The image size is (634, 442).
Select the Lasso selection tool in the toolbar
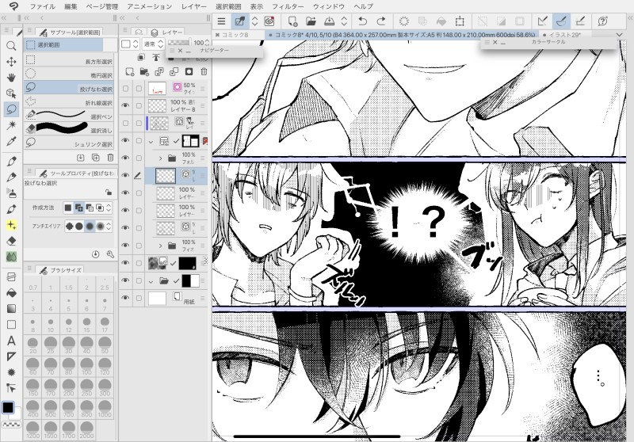pyautogui.click(x=11, y=109)
